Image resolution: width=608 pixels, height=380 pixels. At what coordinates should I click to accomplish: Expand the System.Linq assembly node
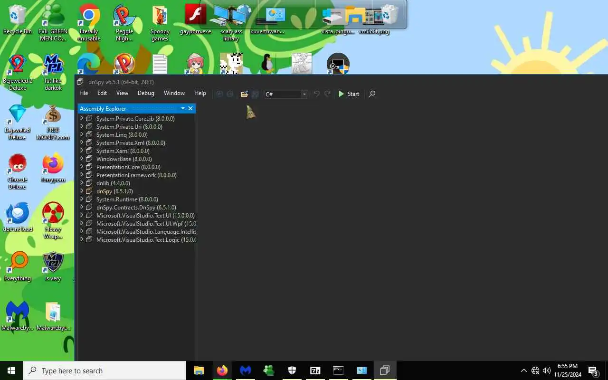tap(82, 134)
